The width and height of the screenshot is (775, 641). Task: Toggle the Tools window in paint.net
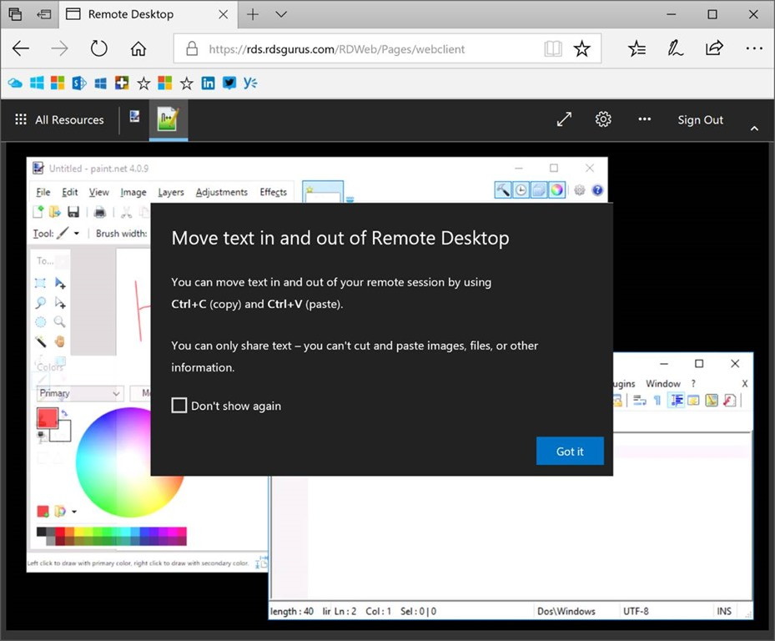point(503,190)
